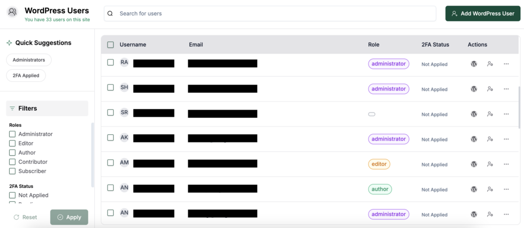
Task: Click the Email column header
Action: click(x=196, y=45)
